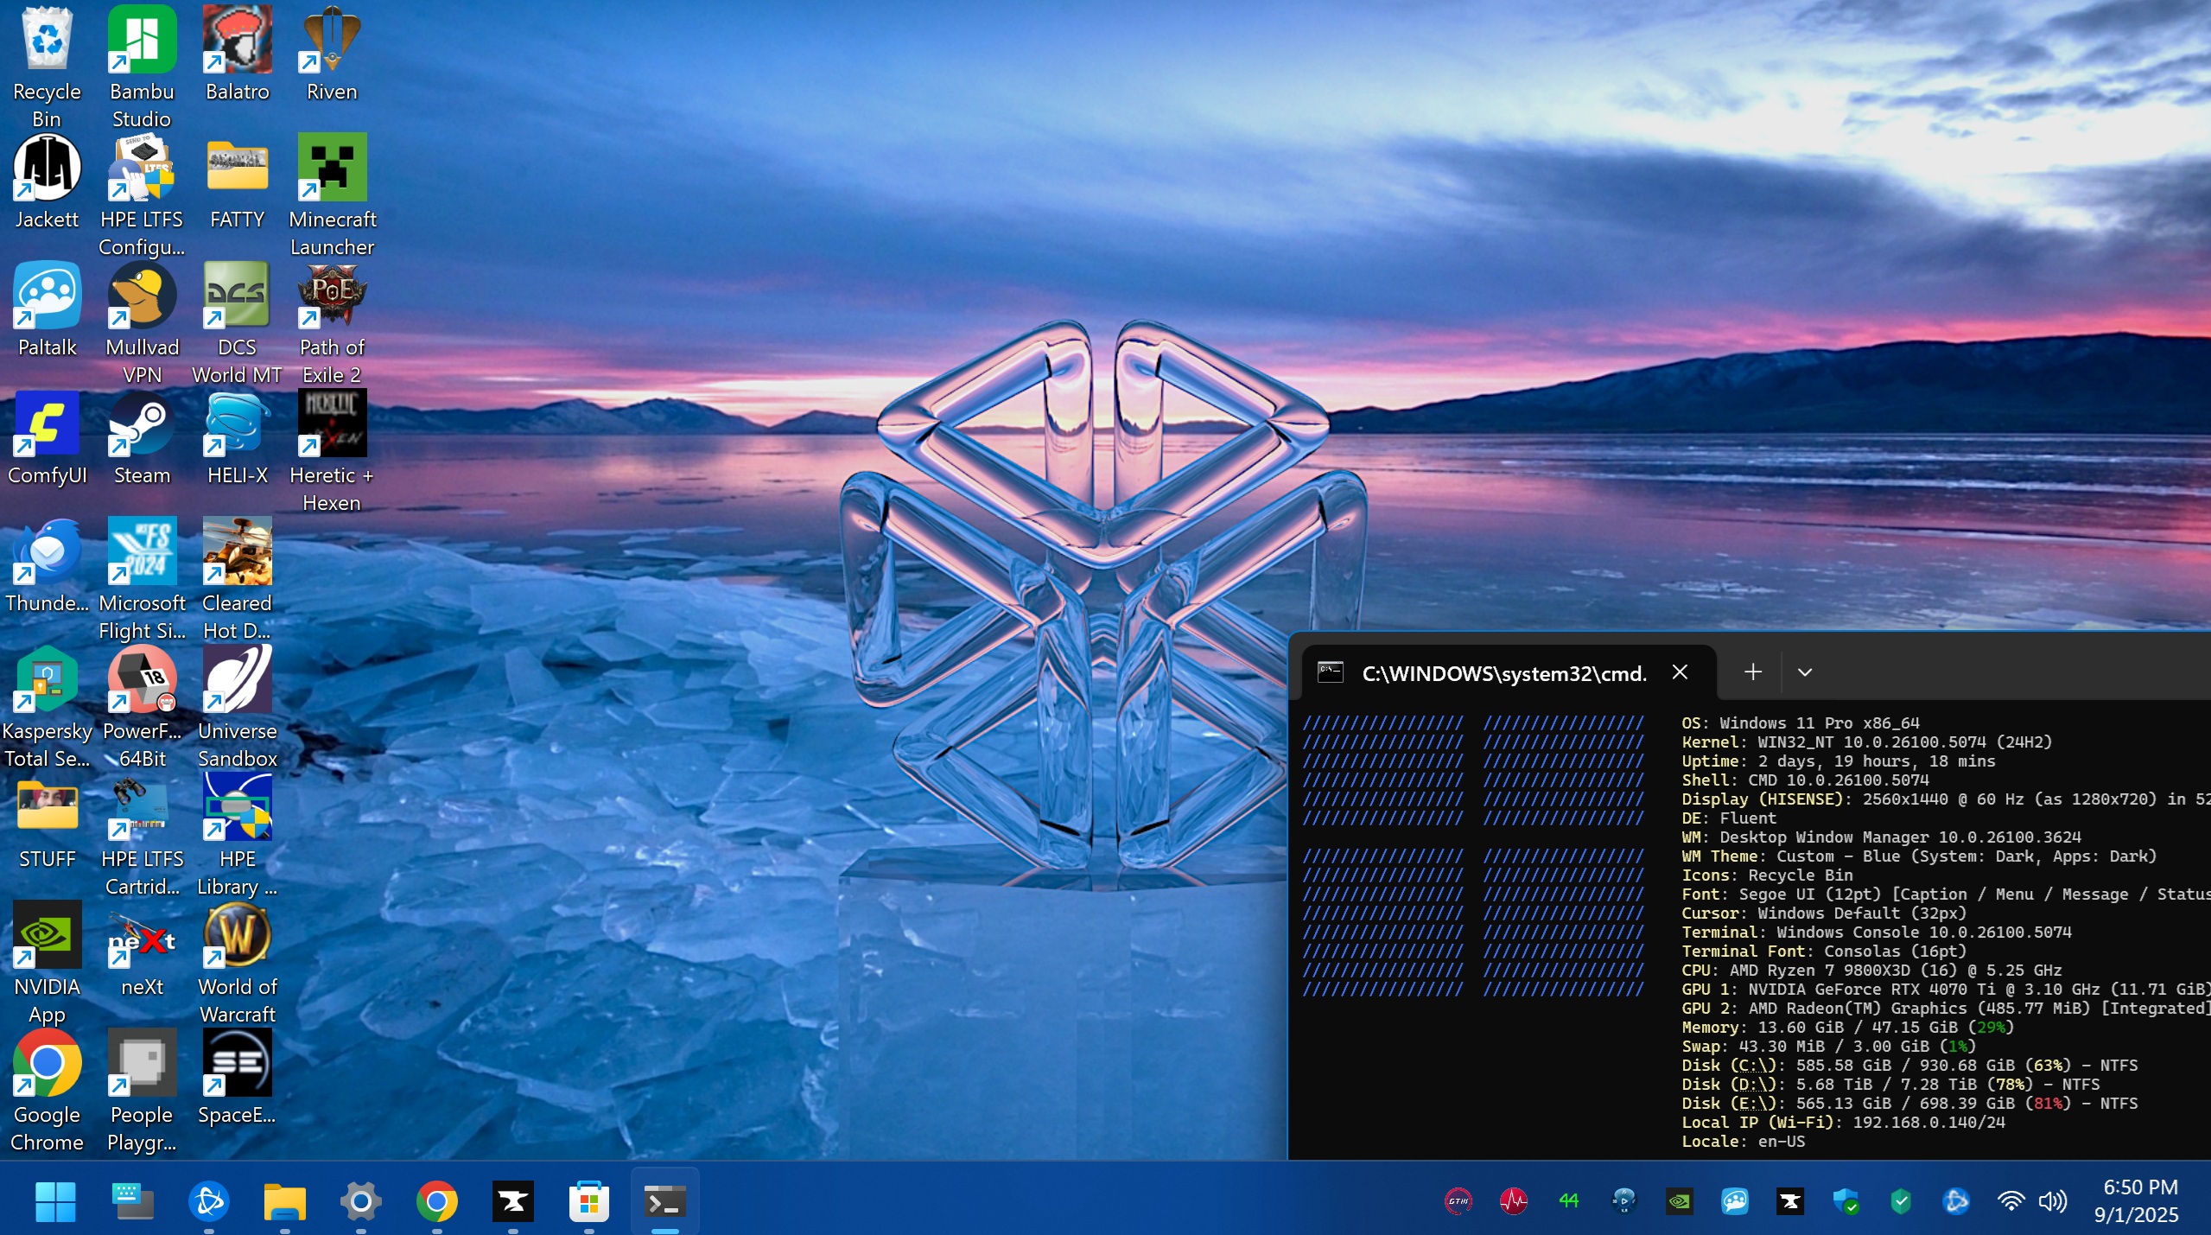The width and height of the screenshot is (2211, 1235).
Task: Select the Minecraft Launcher icon
Action: [x=332, y=168]
